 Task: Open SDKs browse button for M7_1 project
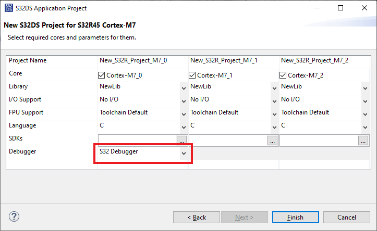click(x=272, y=140)
